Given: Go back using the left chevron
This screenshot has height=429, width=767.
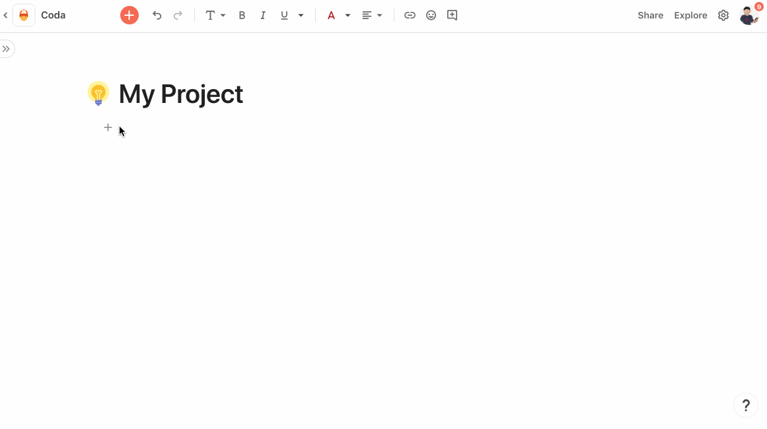Looking at the screenshot, I should [5, 15].
